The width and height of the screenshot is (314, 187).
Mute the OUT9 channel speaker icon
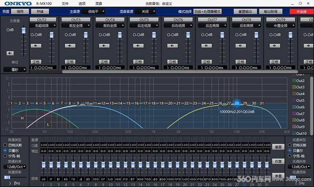(275, 45)
